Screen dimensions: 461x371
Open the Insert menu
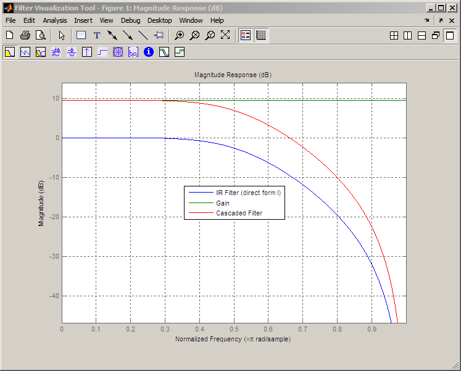click(x=83, y=20)
